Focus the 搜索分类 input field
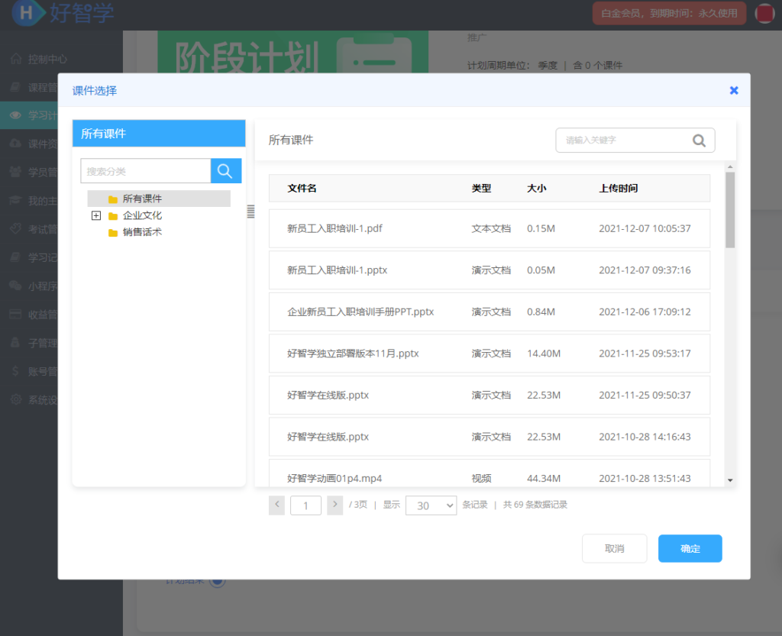Screen dimensions: 782x636 point(146,171)
